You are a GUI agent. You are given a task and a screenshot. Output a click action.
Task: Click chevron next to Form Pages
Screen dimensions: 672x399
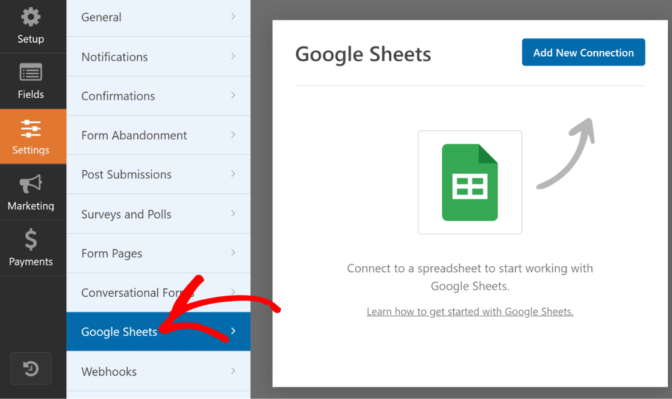233,252
